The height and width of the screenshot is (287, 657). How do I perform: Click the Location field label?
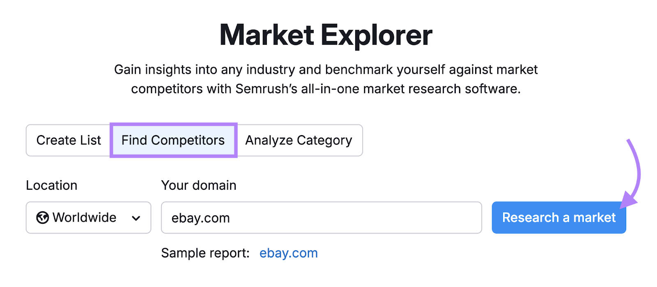pos(51,185)
